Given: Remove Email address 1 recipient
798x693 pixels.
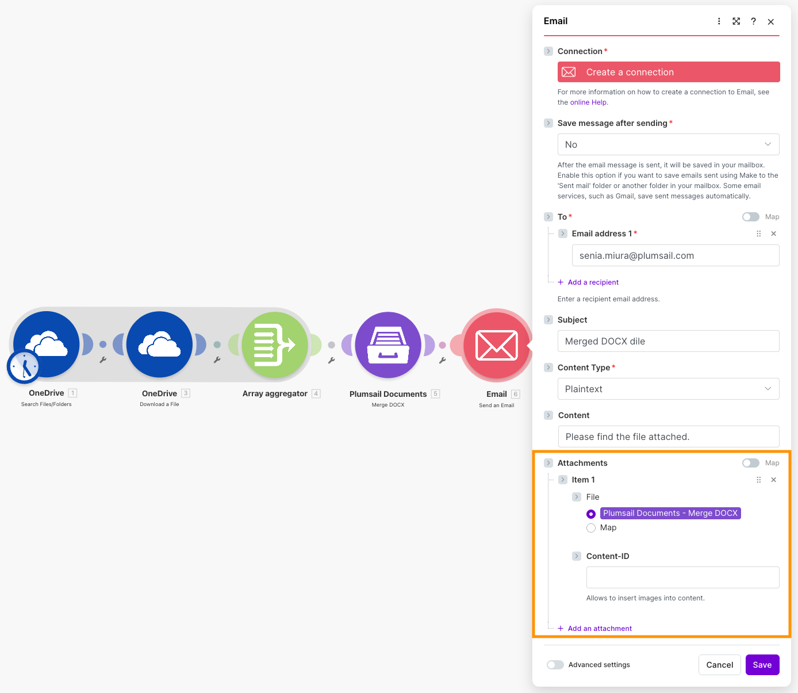Looking at the screenshot, I should (774, 233).
